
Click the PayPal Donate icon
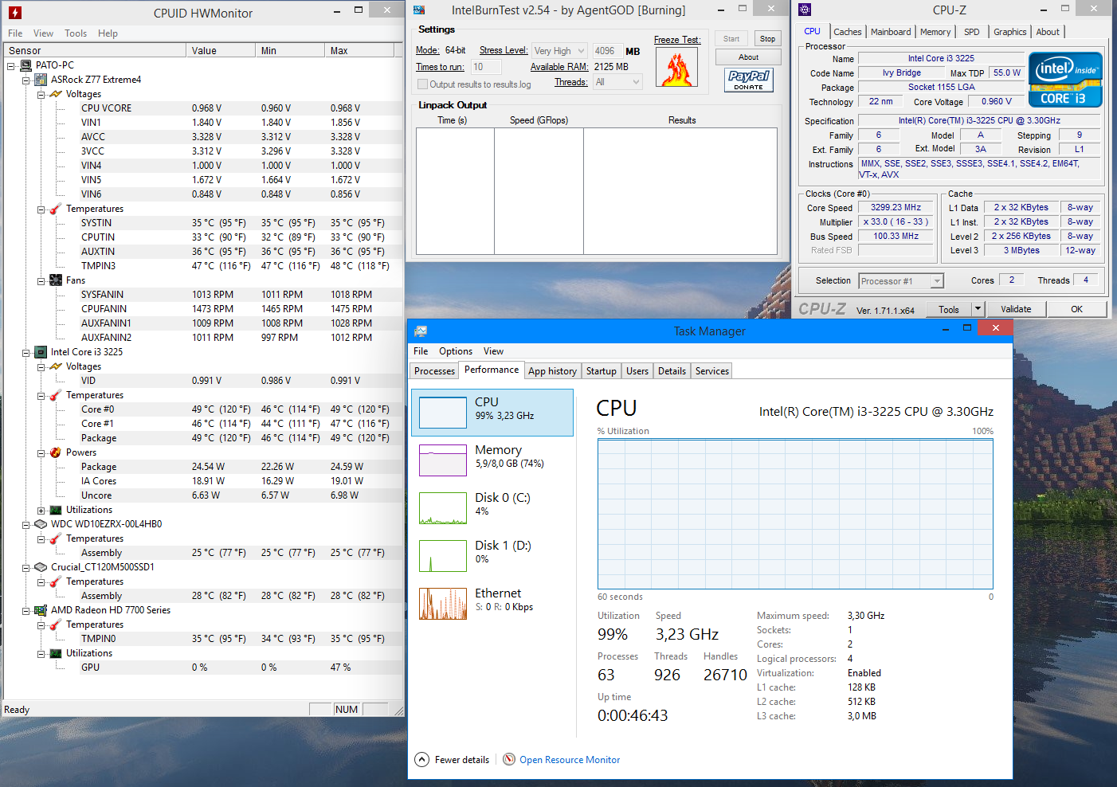coord(748,80)
